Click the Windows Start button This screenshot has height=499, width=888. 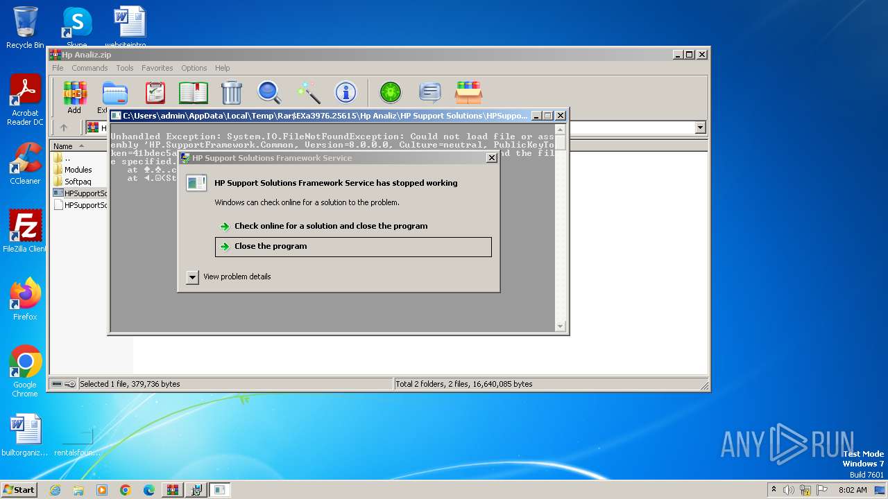click(x=19, y=489)
